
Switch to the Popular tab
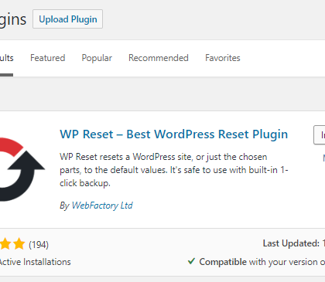[97, 58]
